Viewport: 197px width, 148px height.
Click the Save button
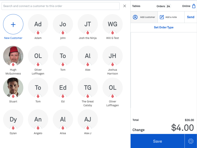[157, 141]
